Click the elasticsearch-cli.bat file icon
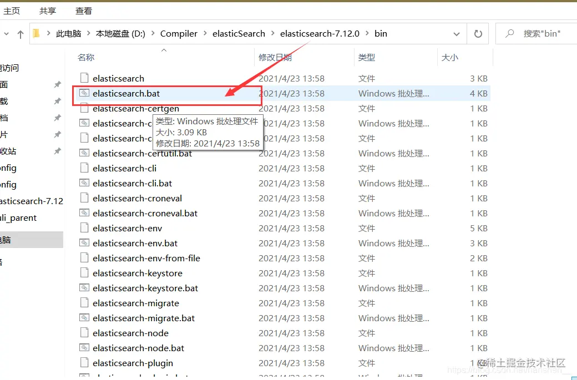Screen dimensions: 577x380 point(84,183)
